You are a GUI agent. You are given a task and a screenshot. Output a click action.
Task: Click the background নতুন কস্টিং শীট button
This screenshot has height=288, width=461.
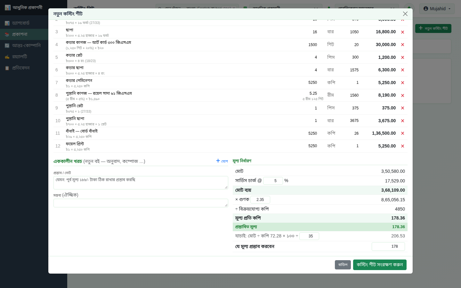pyautogui.click(x=433, y=28)
